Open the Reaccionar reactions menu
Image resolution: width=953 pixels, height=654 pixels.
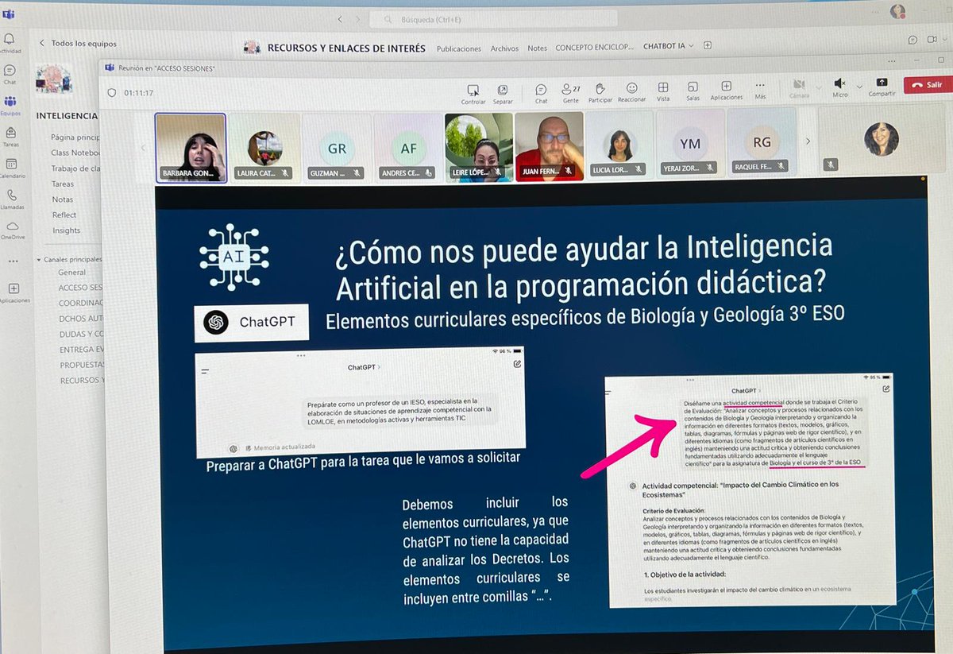[631, 89]
